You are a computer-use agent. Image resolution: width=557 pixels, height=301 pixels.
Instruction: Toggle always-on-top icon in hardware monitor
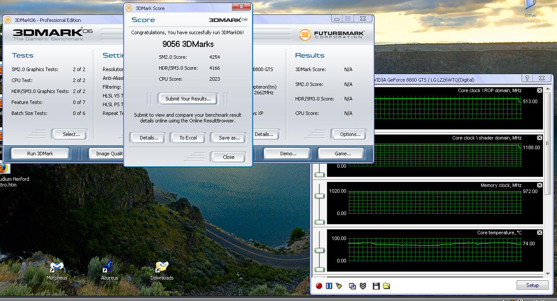[x=352, y=286]
